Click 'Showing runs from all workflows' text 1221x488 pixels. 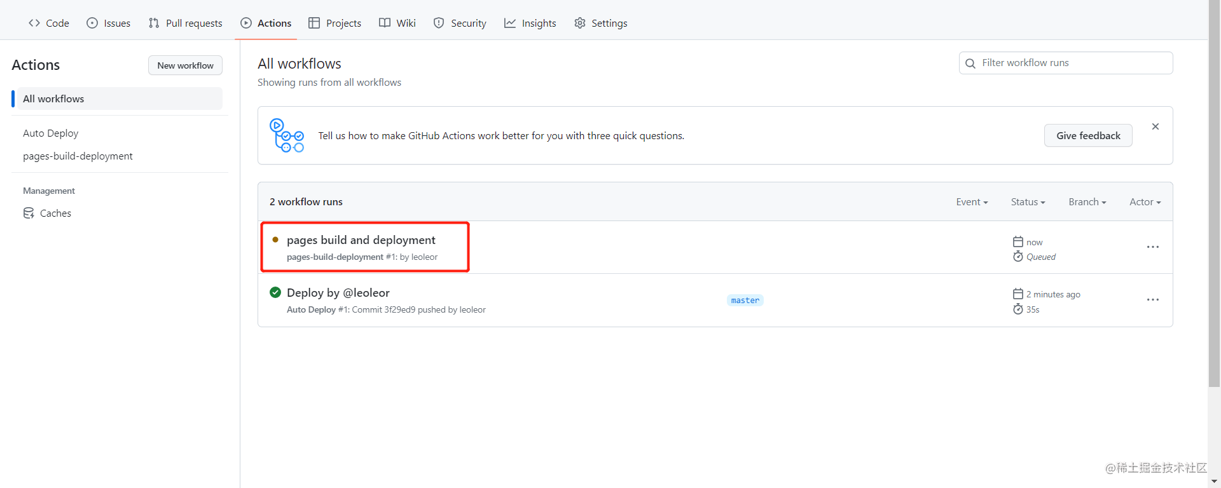click(329, 83)
